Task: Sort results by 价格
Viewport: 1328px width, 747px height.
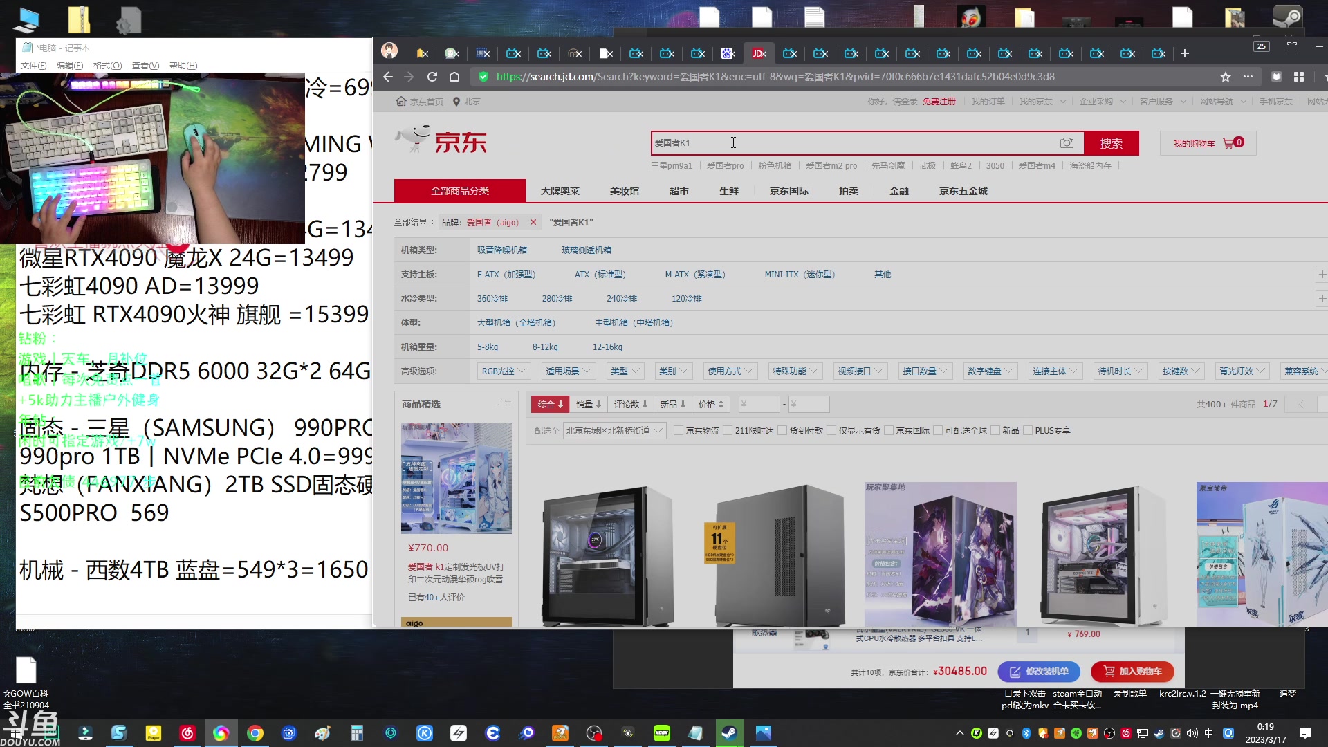Action: coord(711,404)
